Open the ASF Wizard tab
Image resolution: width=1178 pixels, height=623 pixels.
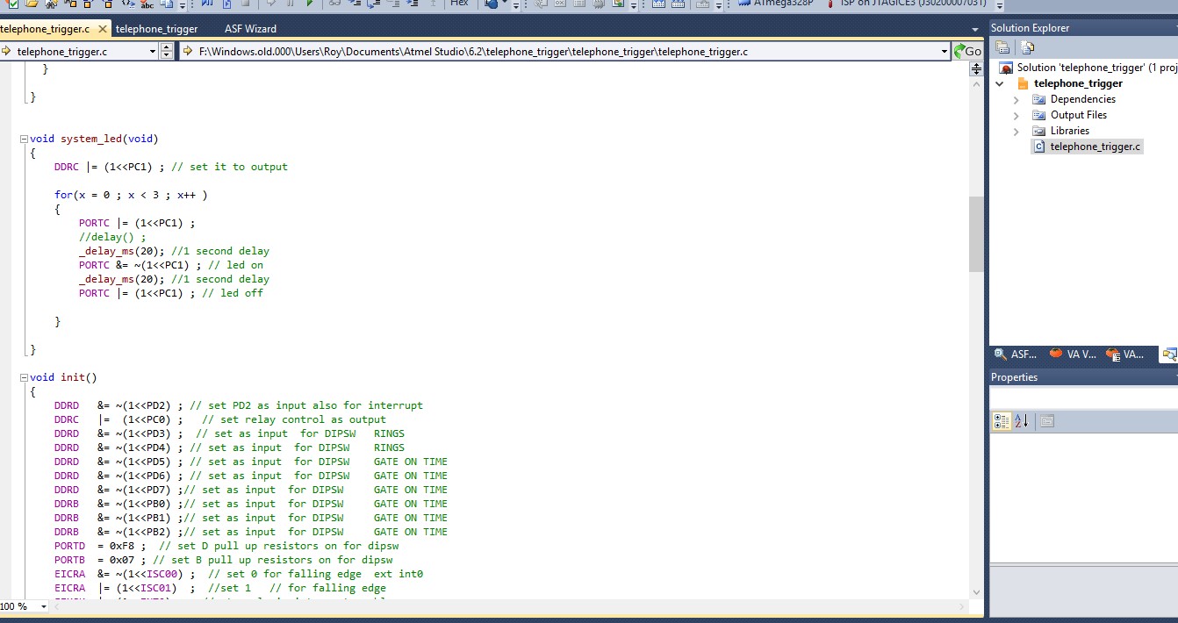pyautogui.click(x=250, y=29)
